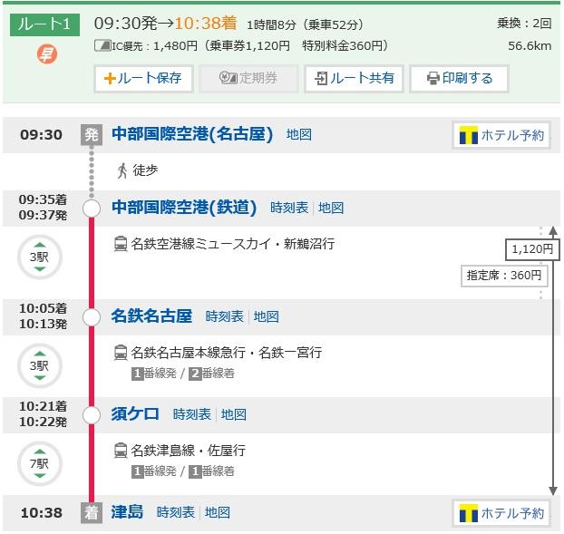Click the train icon for 名鉄津島線
This screenshot has height=534, width=564.
click(x=121, y=451)
